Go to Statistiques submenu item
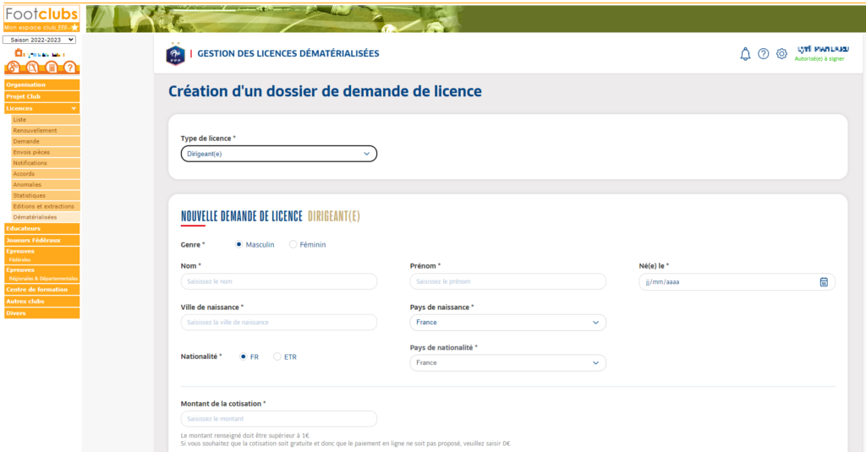The image size is (866, 452). click(46, 195)
